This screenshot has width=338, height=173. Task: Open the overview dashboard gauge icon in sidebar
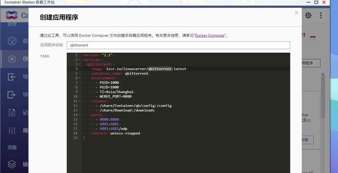tap(12, 41)
